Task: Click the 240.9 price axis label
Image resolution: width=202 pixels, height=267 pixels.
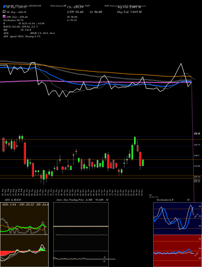Action: pos(197,155)
